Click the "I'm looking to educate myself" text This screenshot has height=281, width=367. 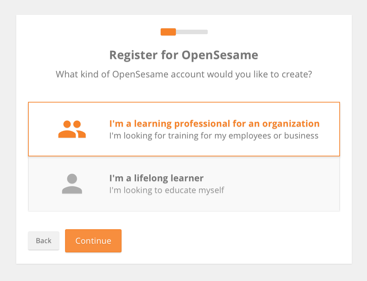pyautogui.click(x=167, y=190)
